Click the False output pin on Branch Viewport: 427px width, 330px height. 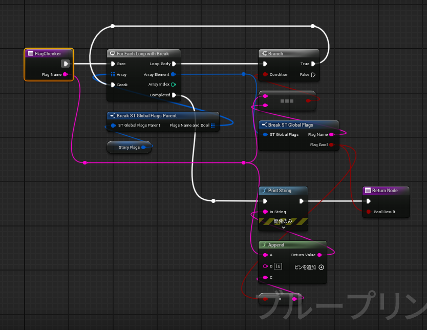(313, 75)
